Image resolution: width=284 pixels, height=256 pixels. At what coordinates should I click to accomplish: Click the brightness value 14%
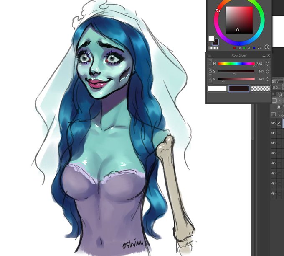click(261, 79)
